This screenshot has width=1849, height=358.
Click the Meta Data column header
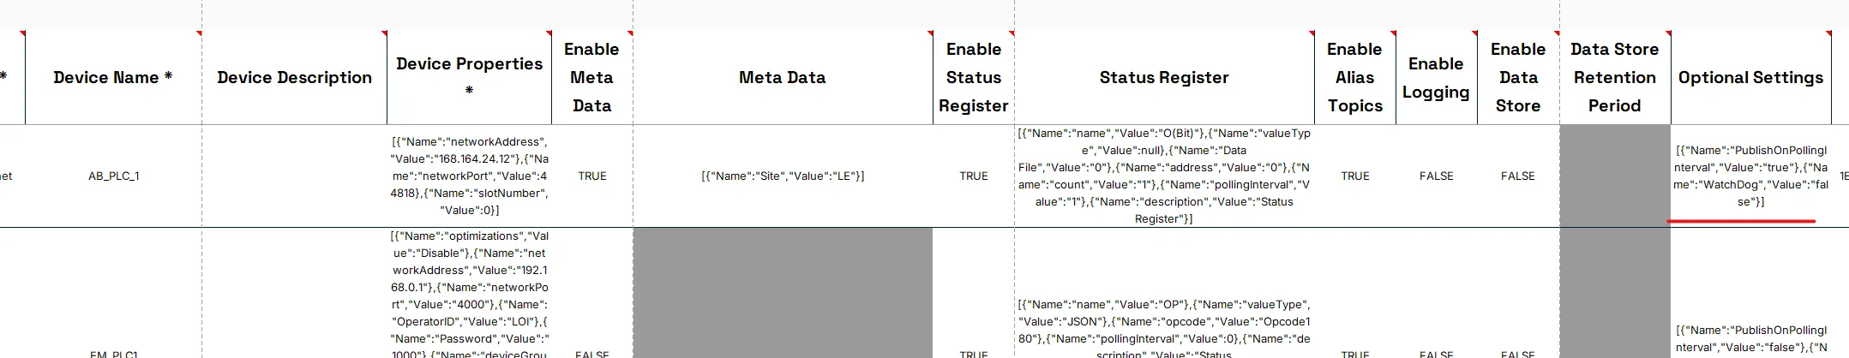click(x=783, y=77)
